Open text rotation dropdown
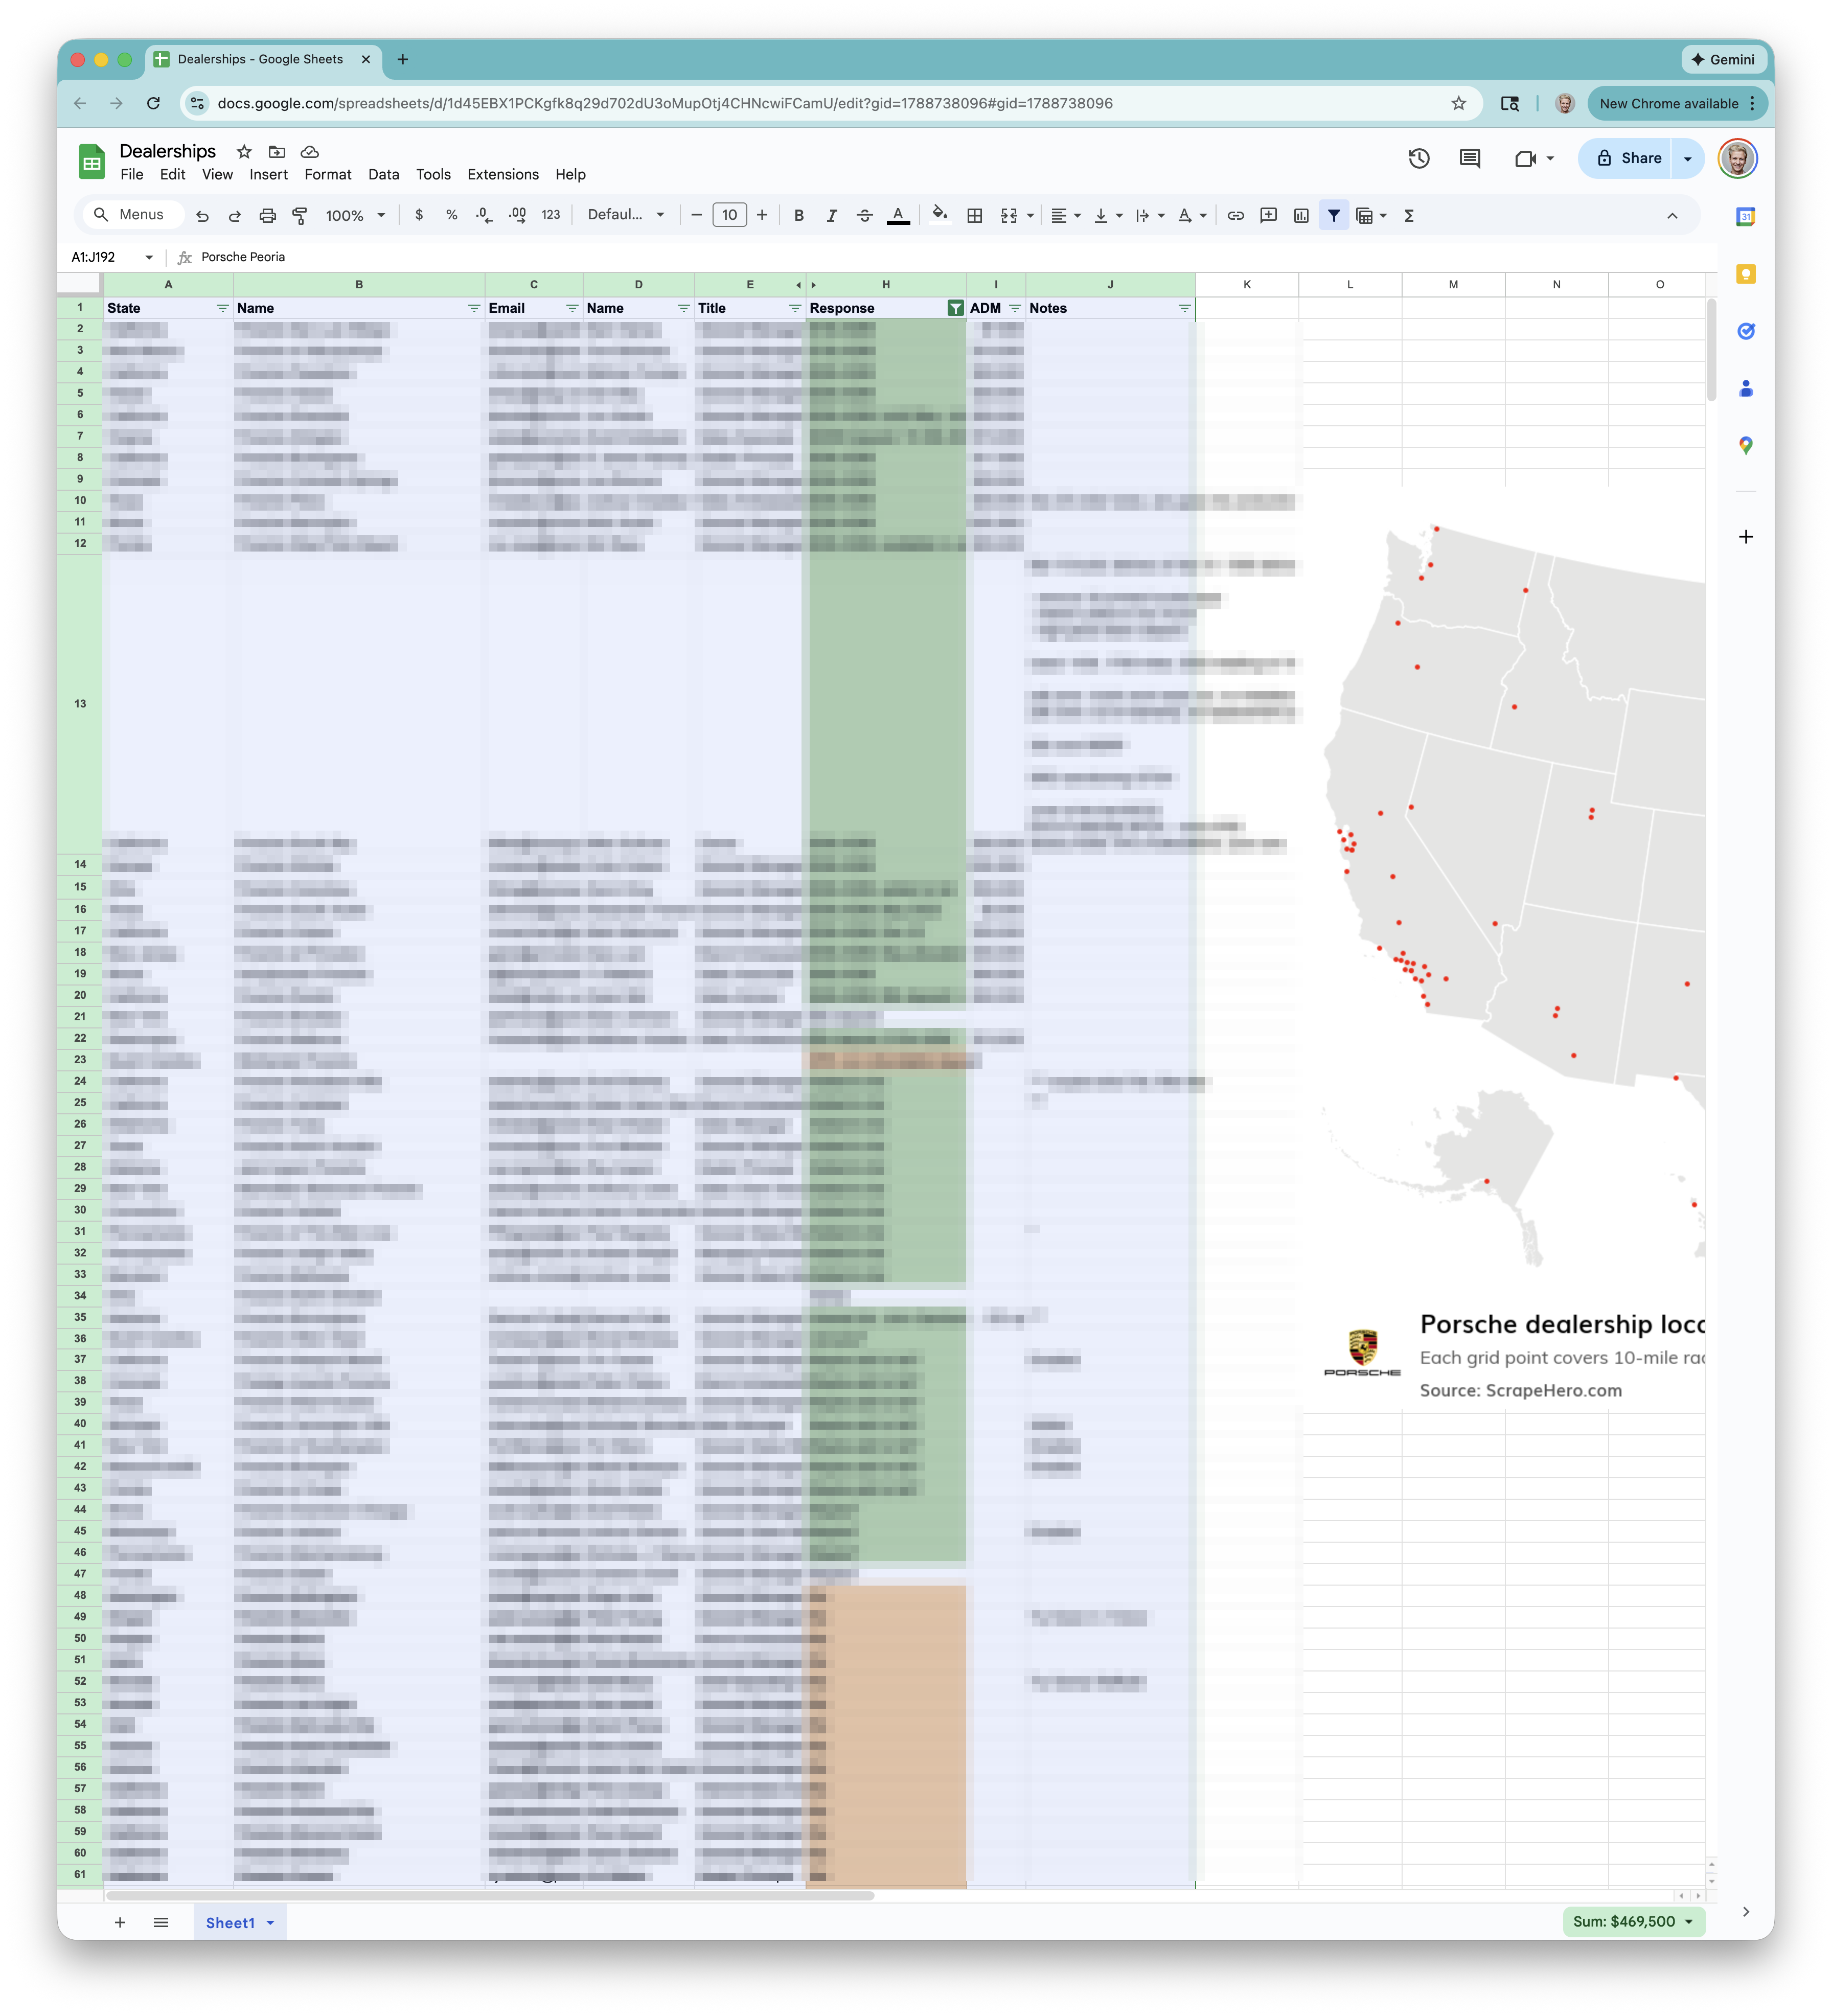The height and width of the screenshot is (2016, 1832). coord(1192,215)
